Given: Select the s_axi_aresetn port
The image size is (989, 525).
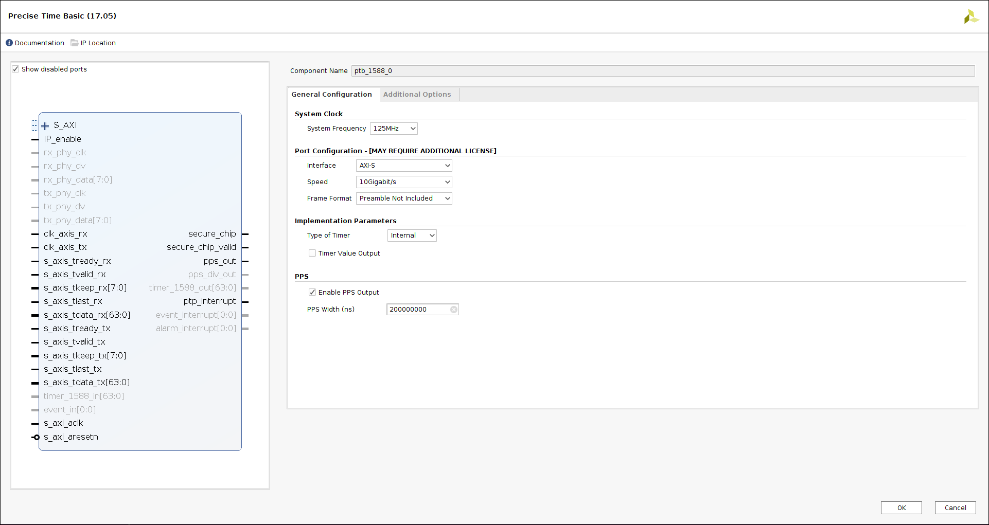Looking at the screenshot, I should click(x=71, y=437).
